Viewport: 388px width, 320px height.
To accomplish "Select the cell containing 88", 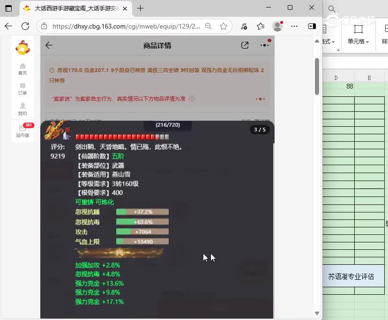I will point(338,86).
